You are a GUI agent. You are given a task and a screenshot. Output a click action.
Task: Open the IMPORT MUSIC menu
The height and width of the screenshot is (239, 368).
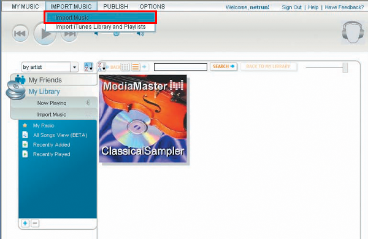pos(71,7)
